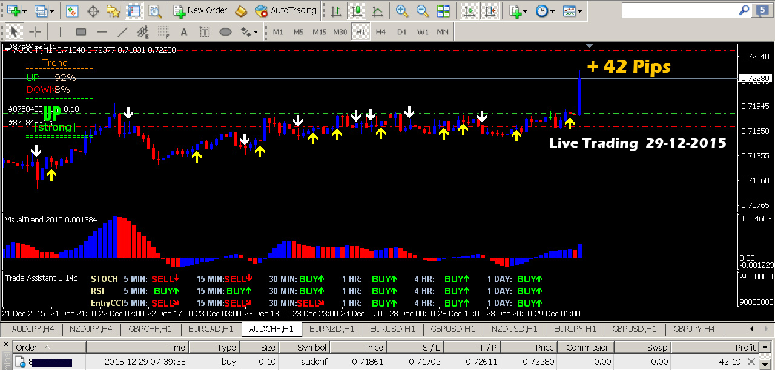Screen dimensions: 775x370
Task: Close the audchf buy order
Action: [x=751, y=362]
